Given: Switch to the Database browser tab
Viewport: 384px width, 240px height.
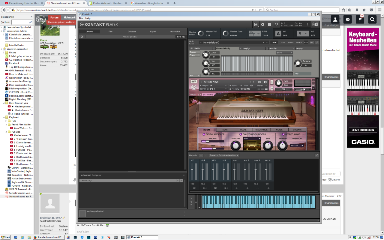Looking at the screenshot, I should click(132, 31).
